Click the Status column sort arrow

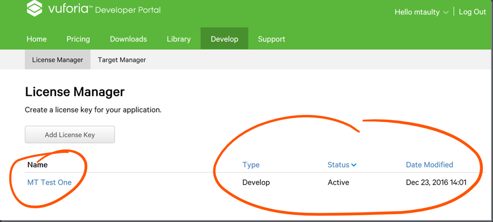pyautogui.click(x=354, y=165)
